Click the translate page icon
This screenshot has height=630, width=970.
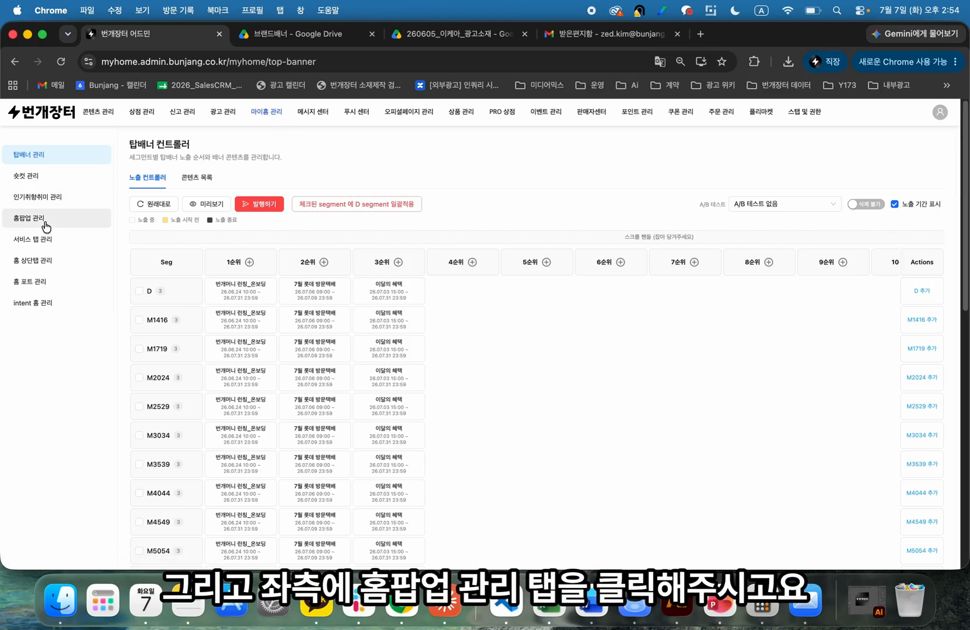pyautogui.click(x=660, y=62)
